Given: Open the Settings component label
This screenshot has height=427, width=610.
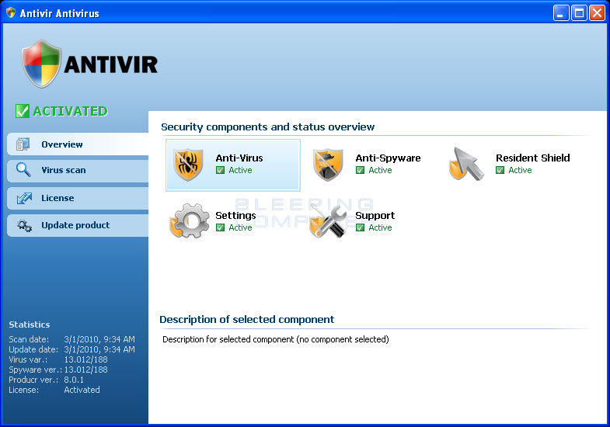Looking at the screenshot, I should pos(235,215).
